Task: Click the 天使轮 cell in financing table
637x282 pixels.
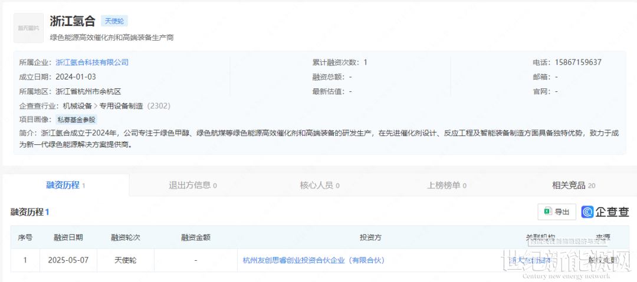Action: pos(126,260)
